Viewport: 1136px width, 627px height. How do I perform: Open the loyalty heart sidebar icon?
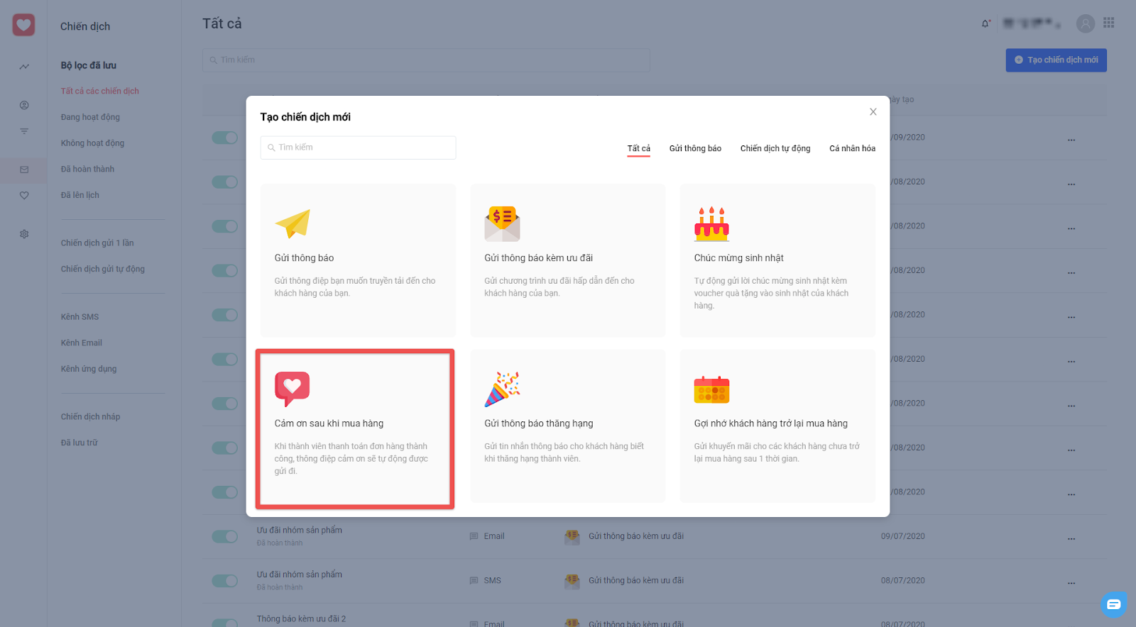point(24,195)
